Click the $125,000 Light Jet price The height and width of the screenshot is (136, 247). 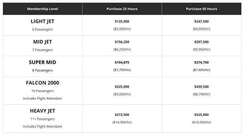tap(122, 21)
